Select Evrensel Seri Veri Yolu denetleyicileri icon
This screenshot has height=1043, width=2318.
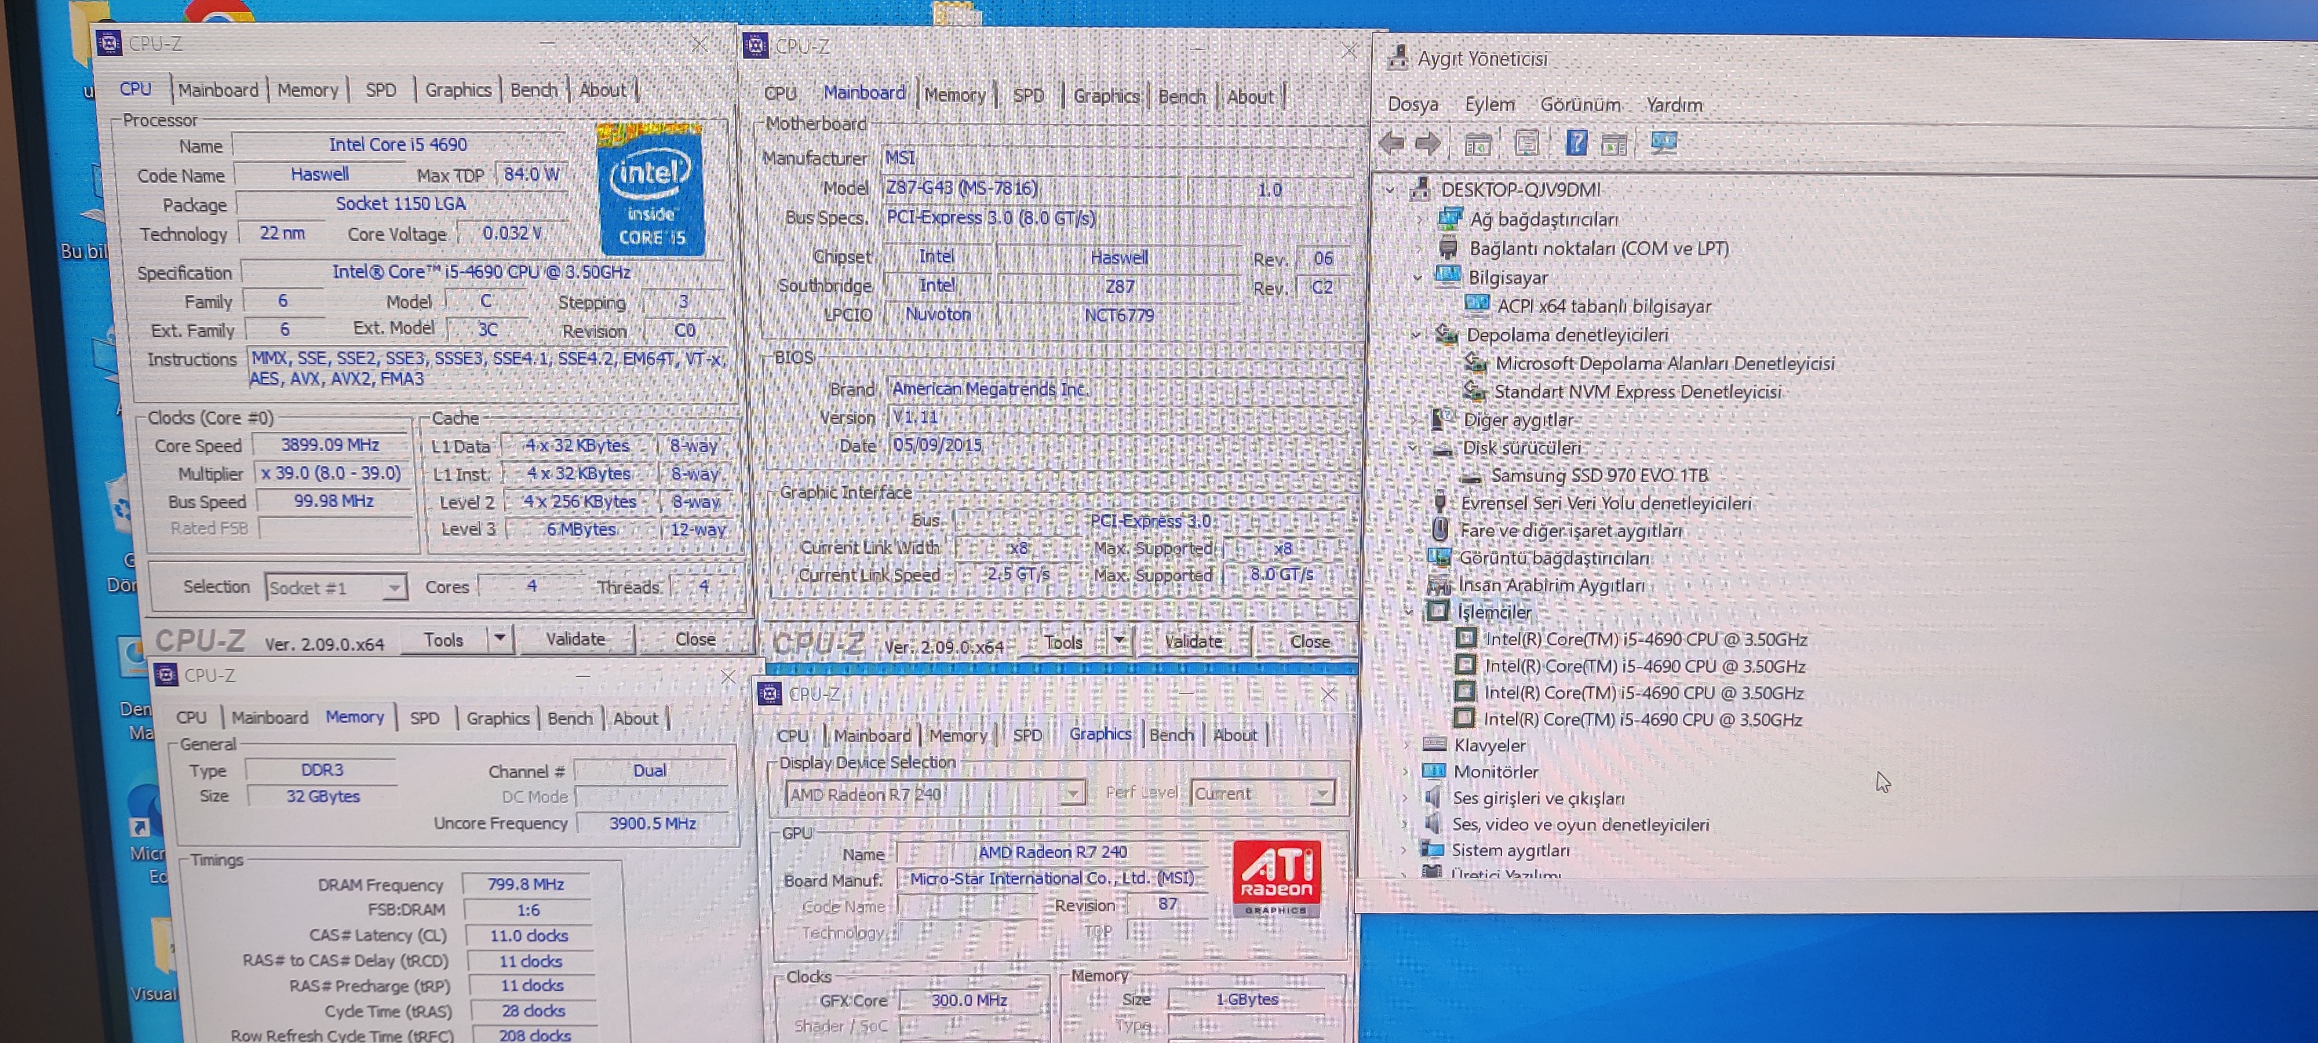tap(1441, 502)
